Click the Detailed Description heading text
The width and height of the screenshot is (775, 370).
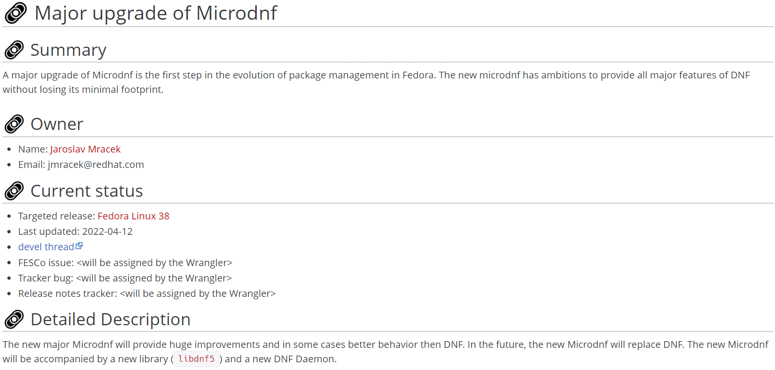click(110, 319)
